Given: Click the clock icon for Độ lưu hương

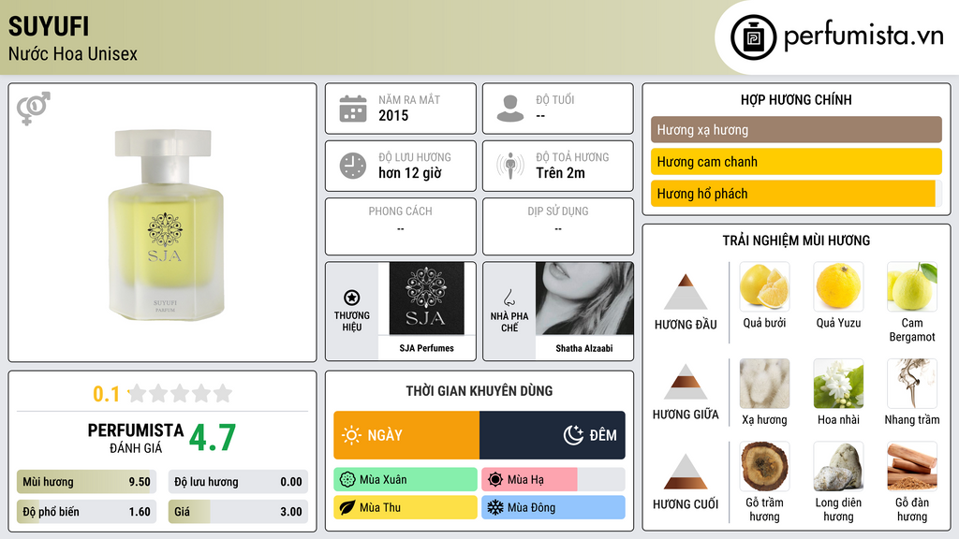Looking at the screenshot, I should [x=353, y=166].
